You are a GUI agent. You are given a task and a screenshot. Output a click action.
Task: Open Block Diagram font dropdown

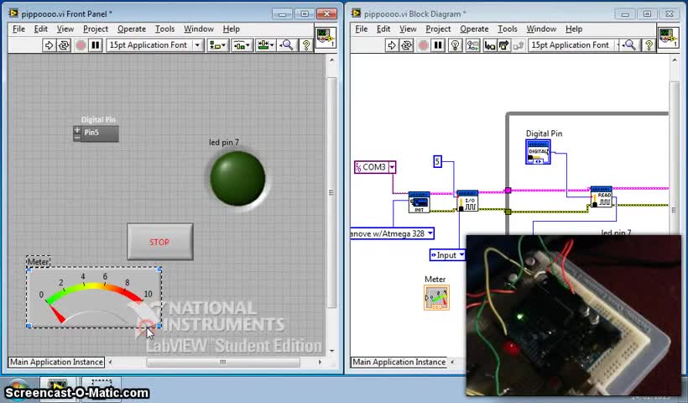pyautogui.click(x=574, y=45)
